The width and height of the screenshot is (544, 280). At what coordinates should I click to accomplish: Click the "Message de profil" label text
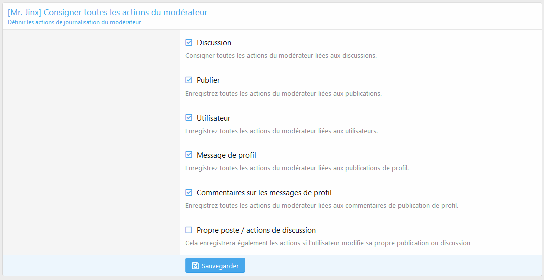(226, 155)
